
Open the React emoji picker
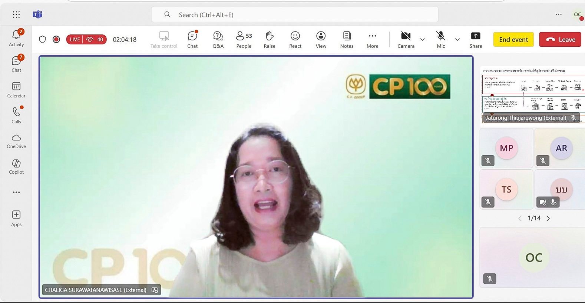295,40
